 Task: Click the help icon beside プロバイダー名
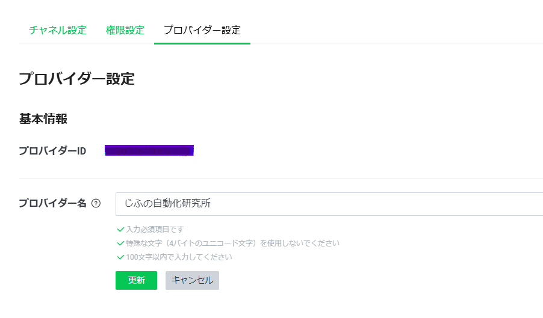[x=96, y=204]
